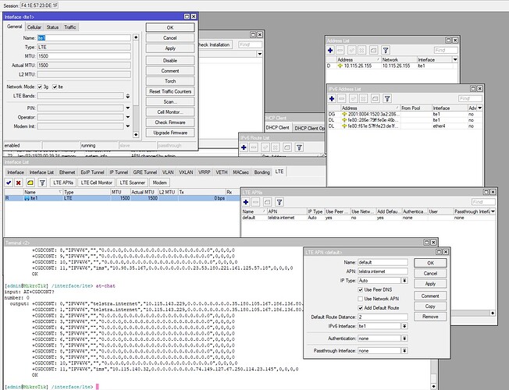Click the Torch button

(x=170, y=81)
